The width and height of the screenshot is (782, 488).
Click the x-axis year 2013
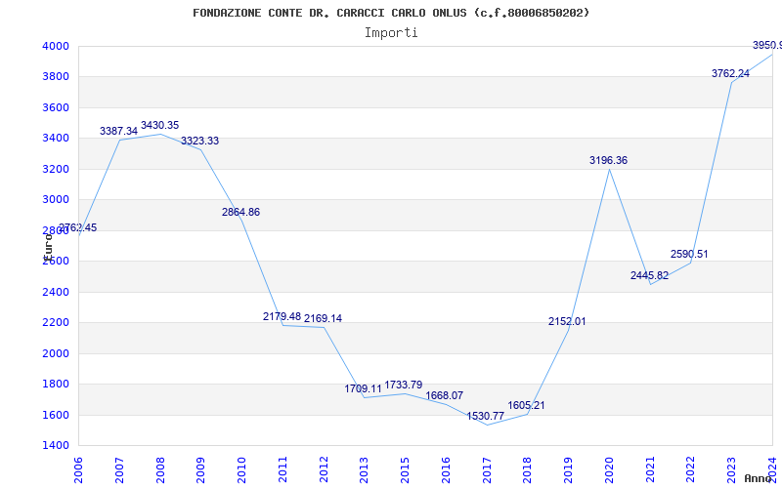coord(364,470)
